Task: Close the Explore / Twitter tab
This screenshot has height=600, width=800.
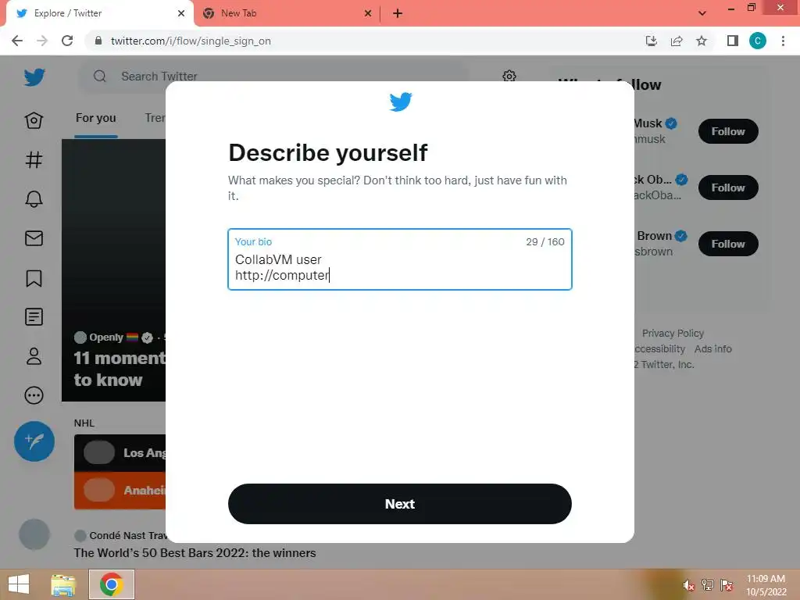Action: [x=181, y=13]
